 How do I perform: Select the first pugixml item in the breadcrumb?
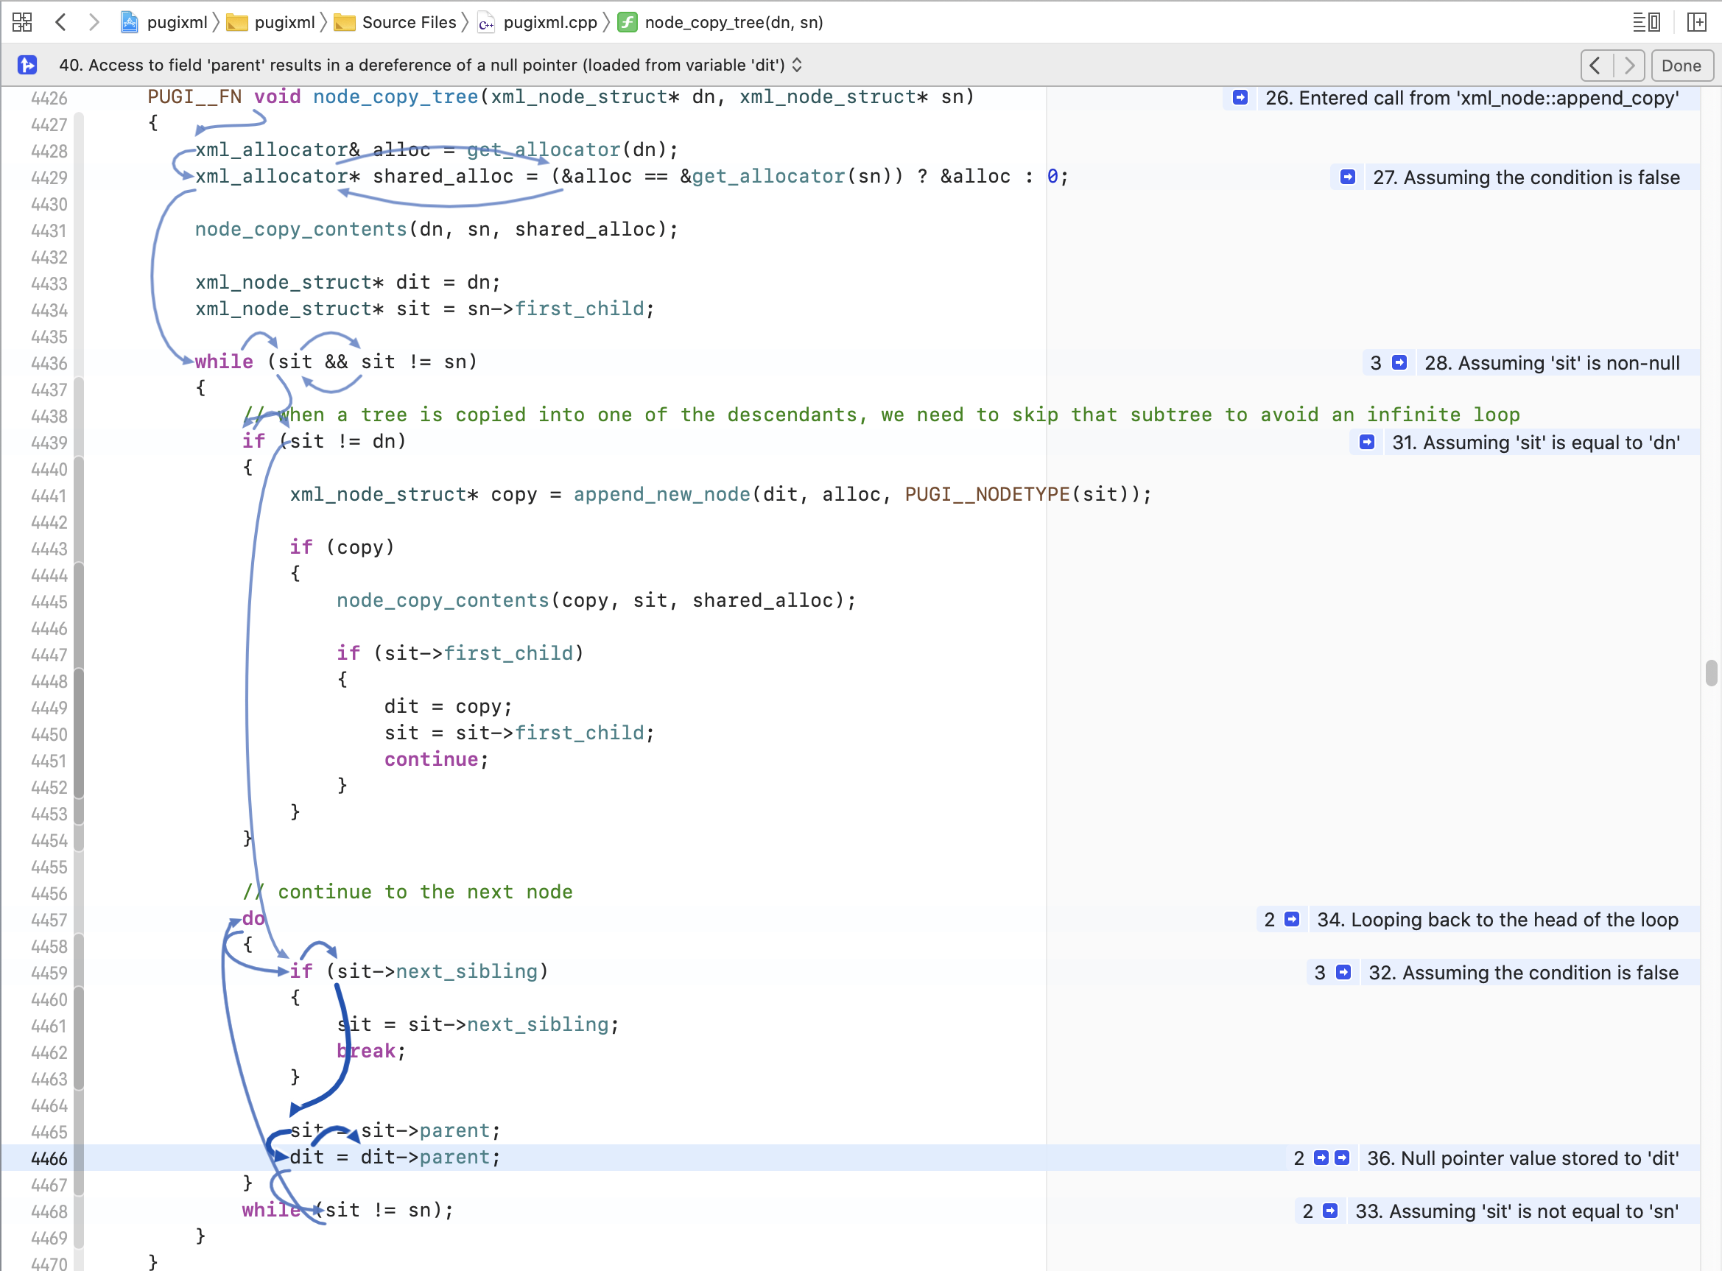(175, 22)
